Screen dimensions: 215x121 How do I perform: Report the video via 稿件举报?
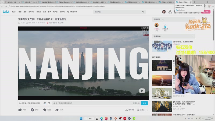pos(130,110)
